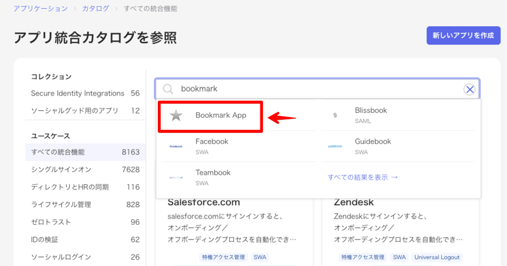Screen dimensions: 507x266
Task: Go to アプリケーション breadcrumb
Action: tap(41, 9)
